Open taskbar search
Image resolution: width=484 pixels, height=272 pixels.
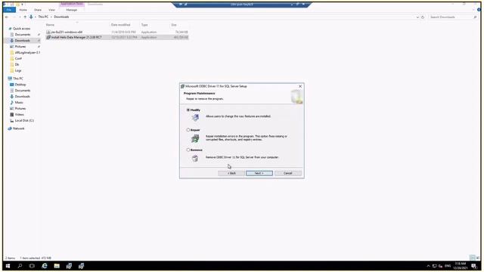[x=20, y=266]
